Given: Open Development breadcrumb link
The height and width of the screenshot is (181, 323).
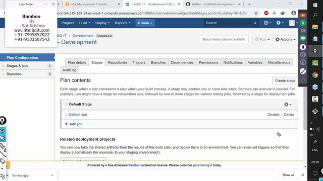Looking at the screenshot, I should point(83,36).
